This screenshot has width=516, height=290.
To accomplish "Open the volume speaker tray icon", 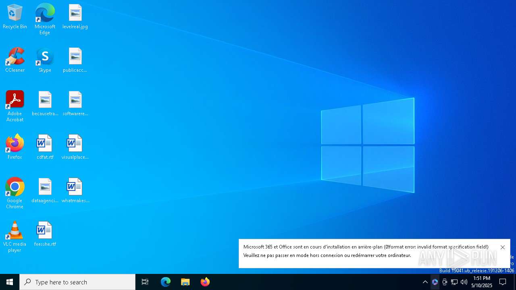I will [464, 282].
